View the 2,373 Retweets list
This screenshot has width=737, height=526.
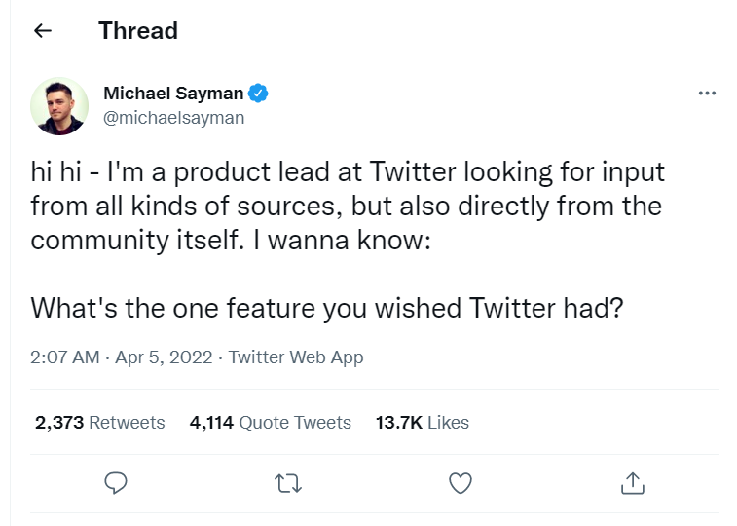click(x=99, y=423)
